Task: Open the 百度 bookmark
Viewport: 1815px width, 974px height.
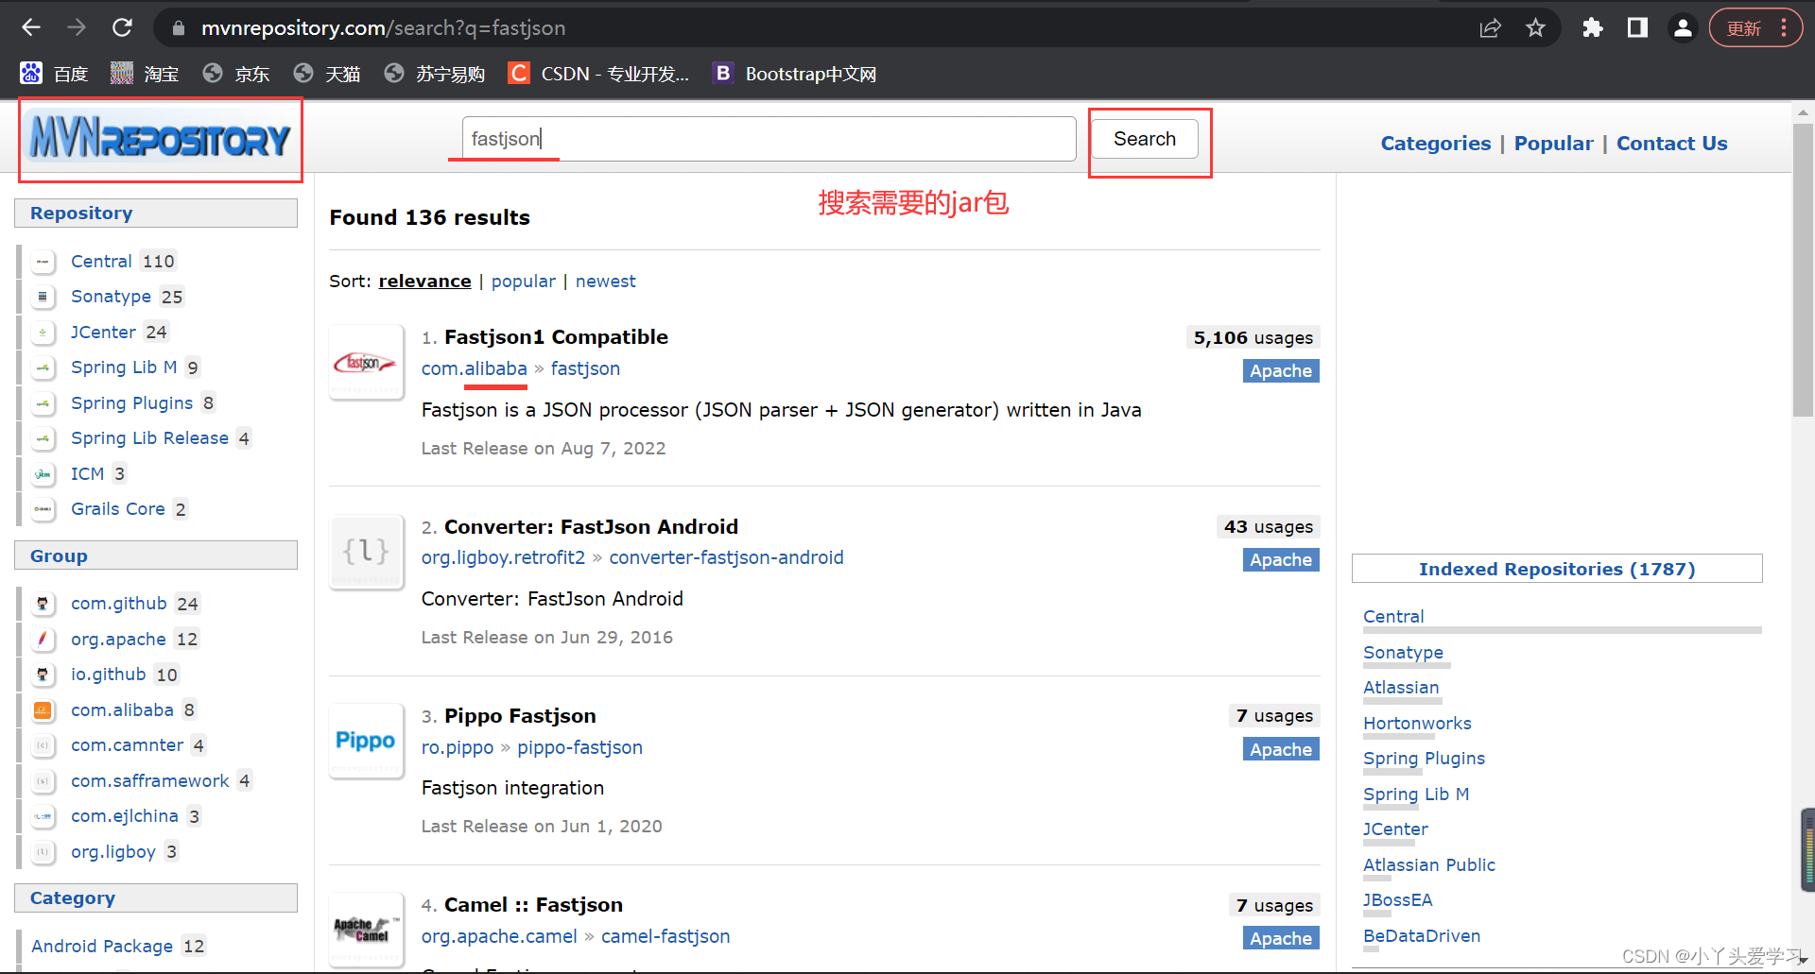Action: (x=54, y=74)
